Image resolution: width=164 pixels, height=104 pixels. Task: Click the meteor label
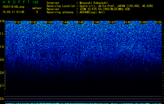coord(37,8)
